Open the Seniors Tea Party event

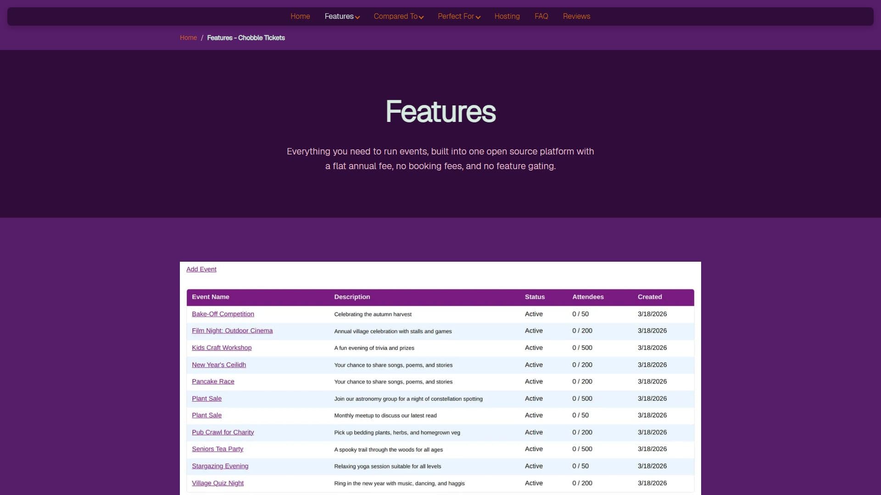pos(217,449)
